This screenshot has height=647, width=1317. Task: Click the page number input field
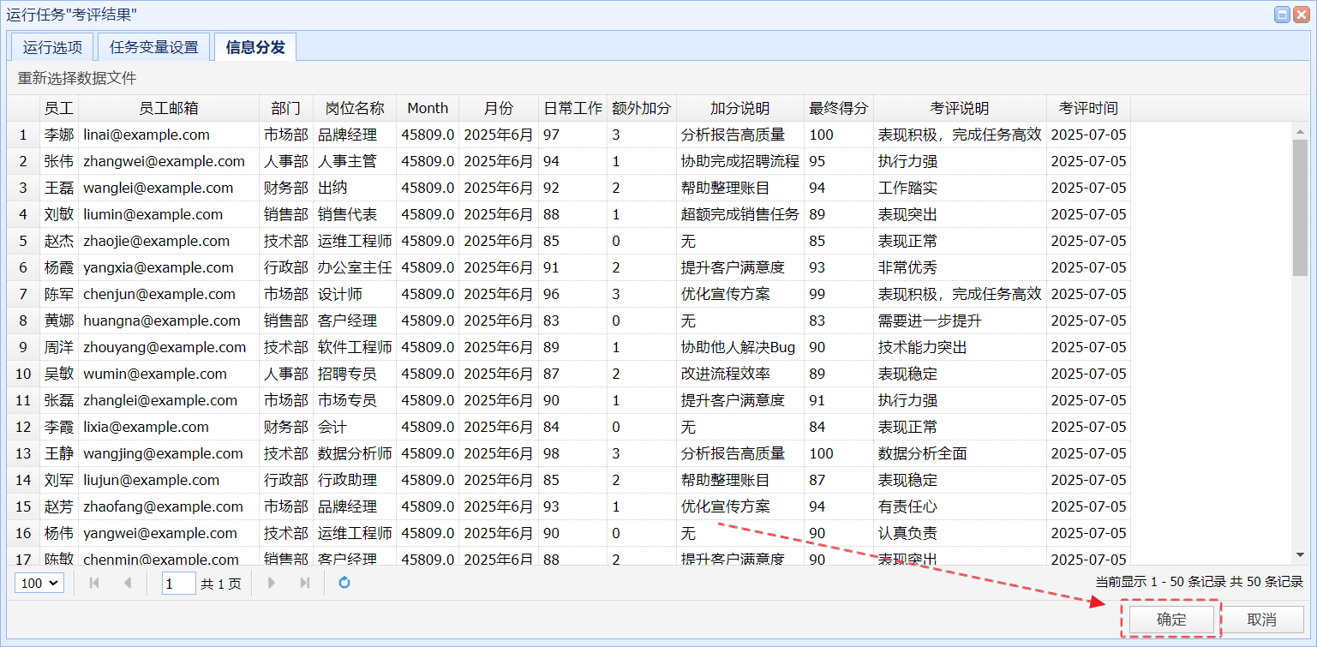179,583
